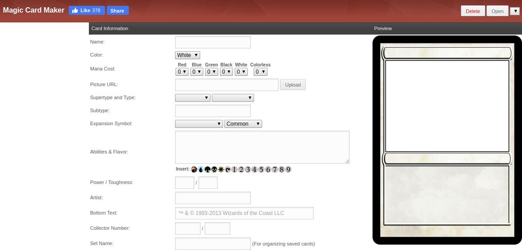Focus the Power input box
The image size is (522, 250).
185,183
